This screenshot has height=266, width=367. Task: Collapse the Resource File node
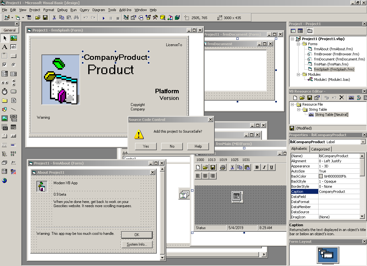(x=292, y=104)
